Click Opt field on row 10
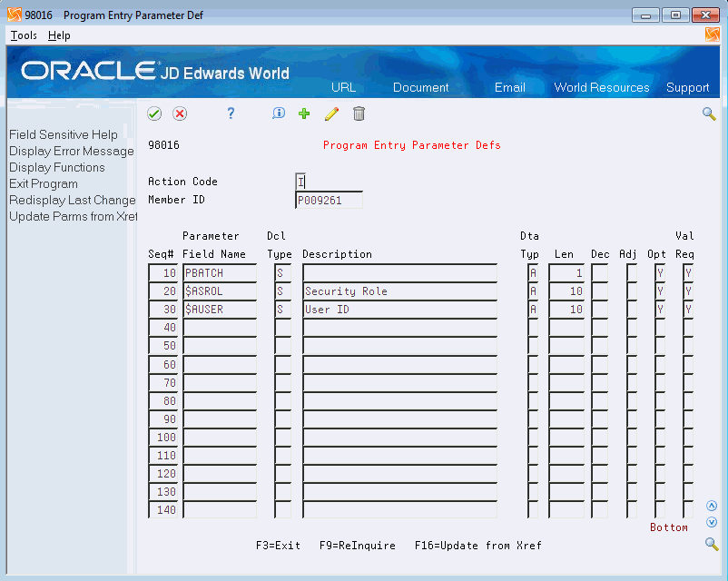Screen dimensions: 728x581 point(660,273)
